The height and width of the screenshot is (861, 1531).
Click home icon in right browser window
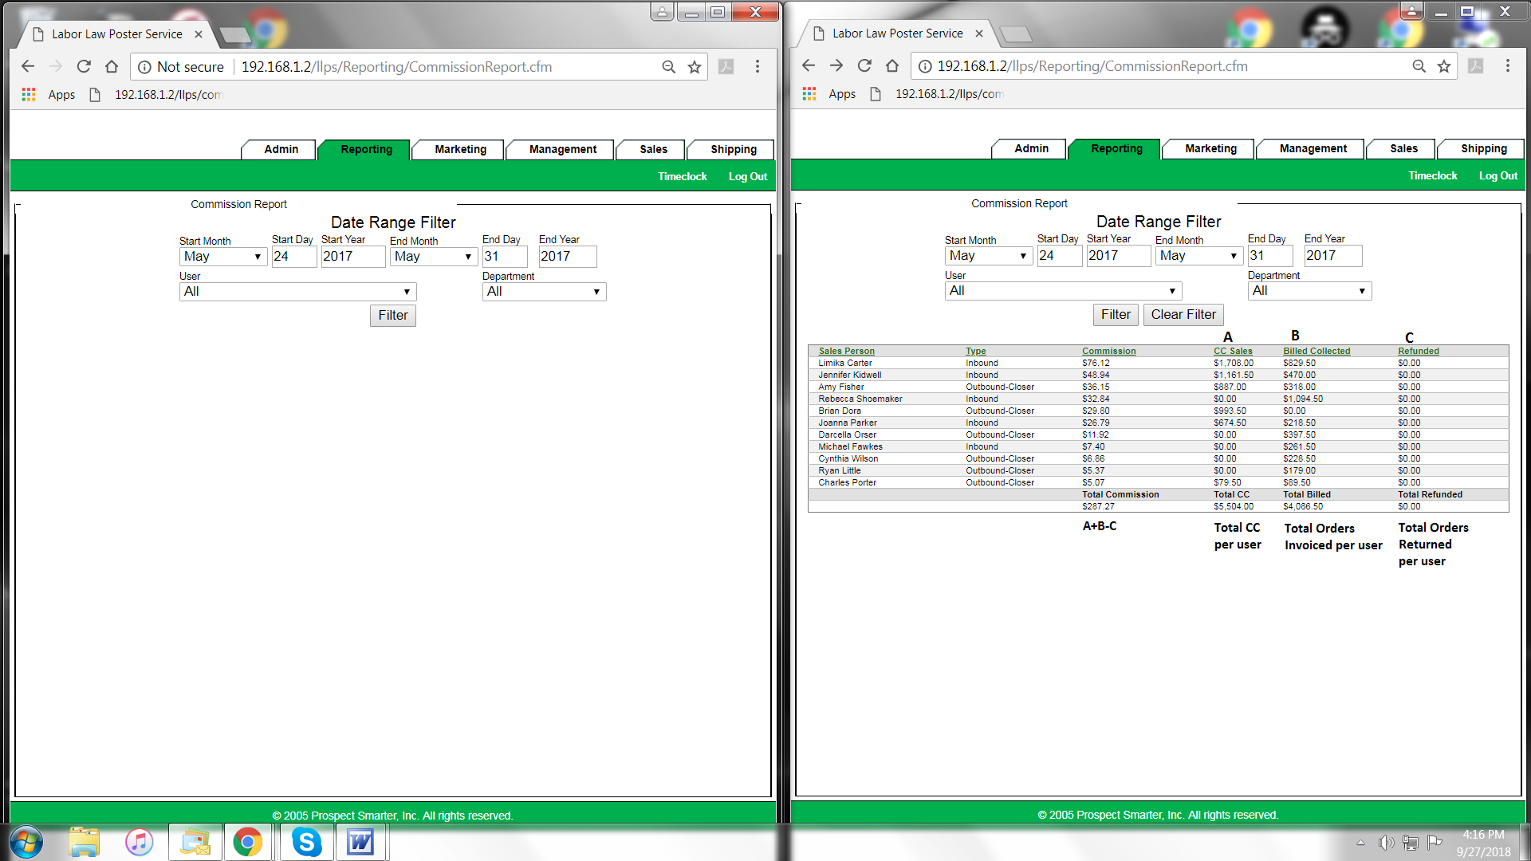(x=892, y=66)
